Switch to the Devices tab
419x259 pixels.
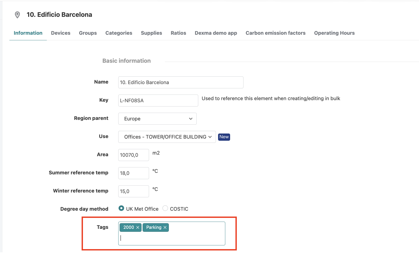61,33
